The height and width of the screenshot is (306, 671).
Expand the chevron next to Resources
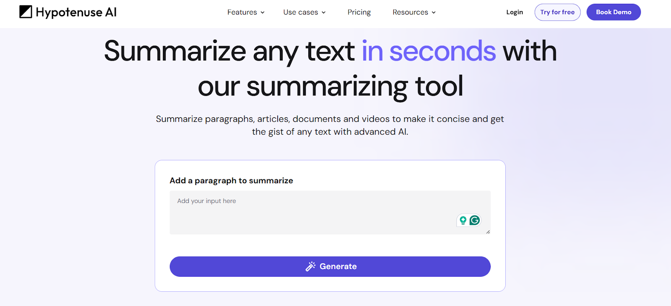[434, 13]
